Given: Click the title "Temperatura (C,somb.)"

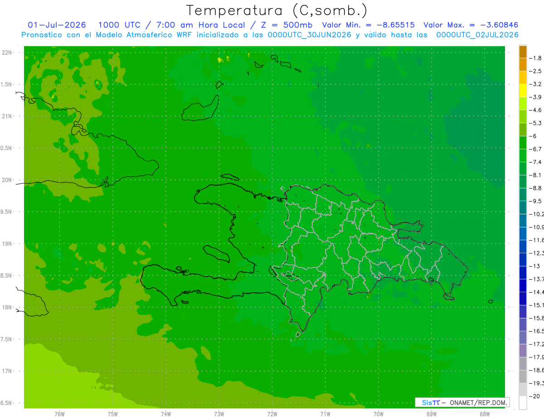Looking at the screenshot, I should (277, 10).
